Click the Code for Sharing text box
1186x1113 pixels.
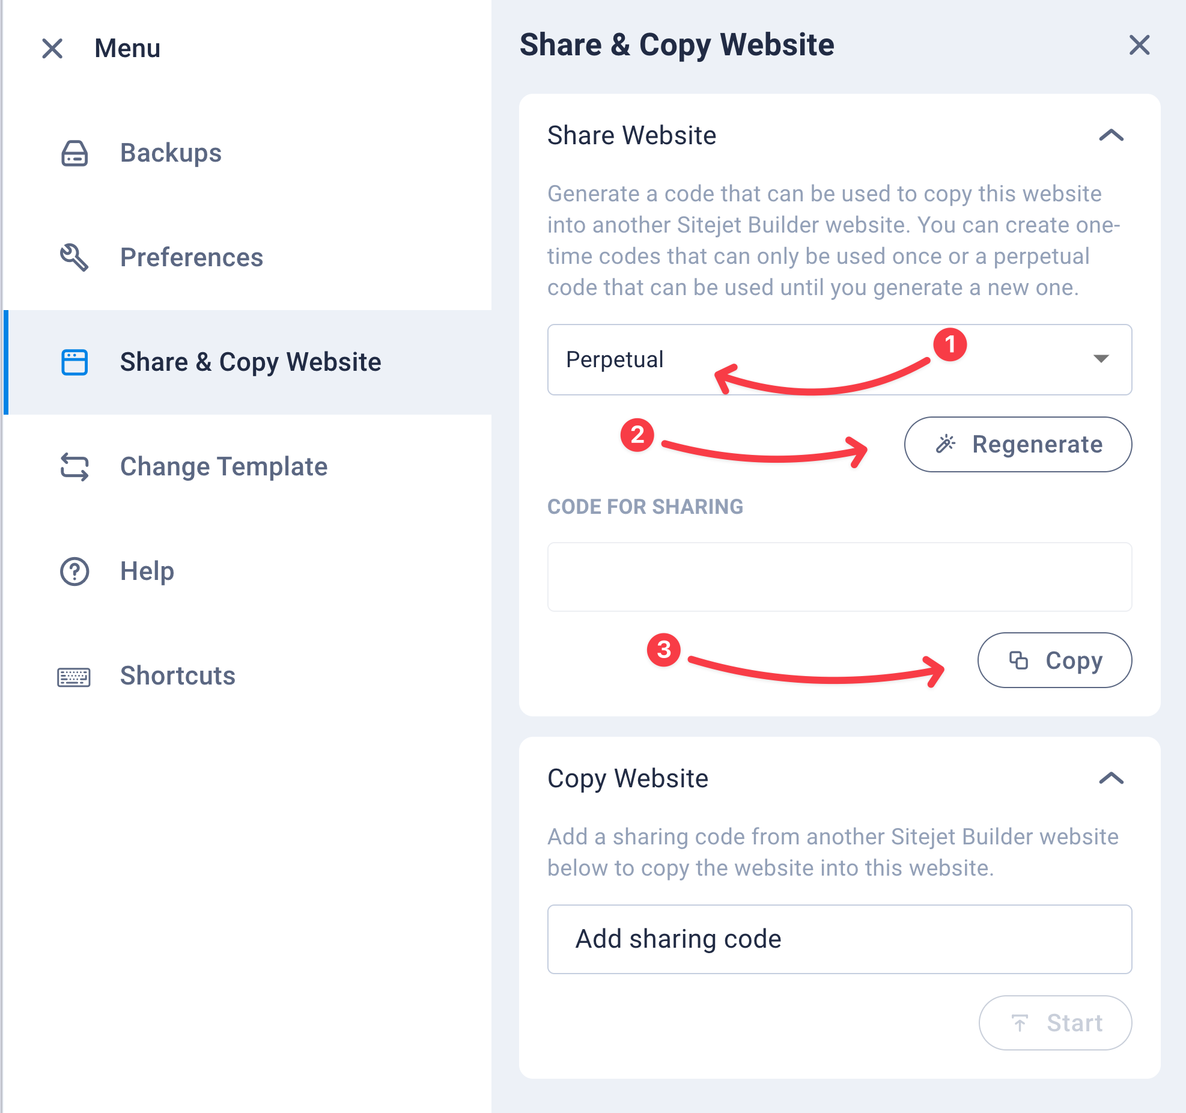[x=839, y=577]
